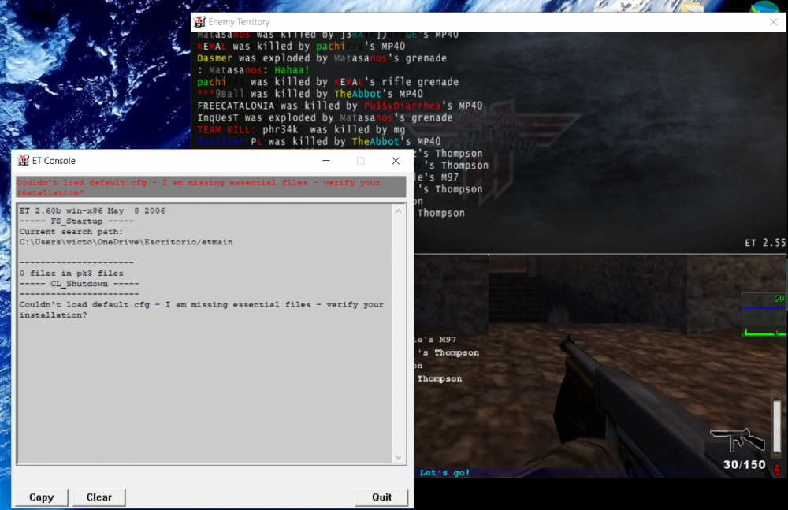
Task: Click 'ET 2.60b win-x86 May 8 2006' line
Action: pos(92,210)
